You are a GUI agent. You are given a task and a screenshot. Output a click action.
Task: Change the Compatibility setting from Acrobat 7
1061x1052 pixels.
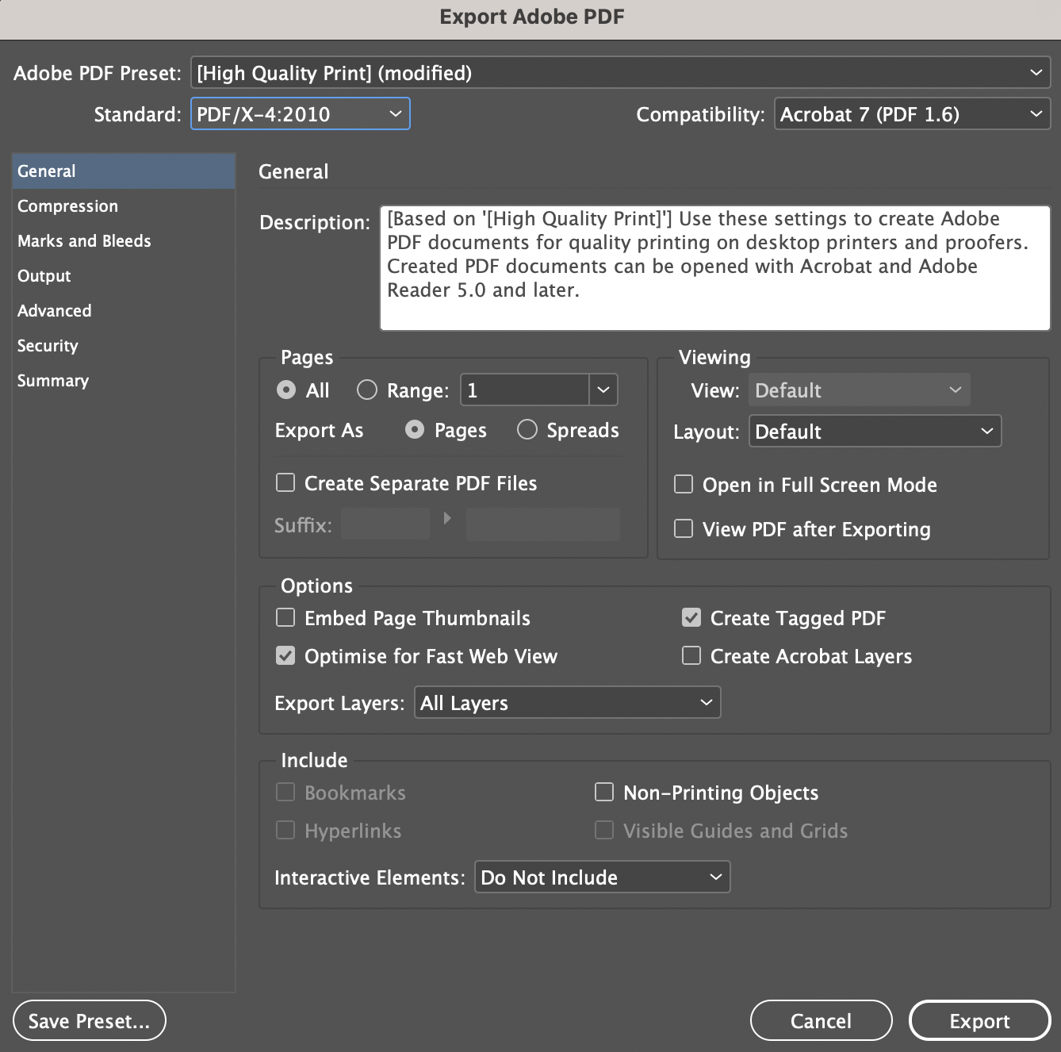pyautogui.click(x=910, y=113)
